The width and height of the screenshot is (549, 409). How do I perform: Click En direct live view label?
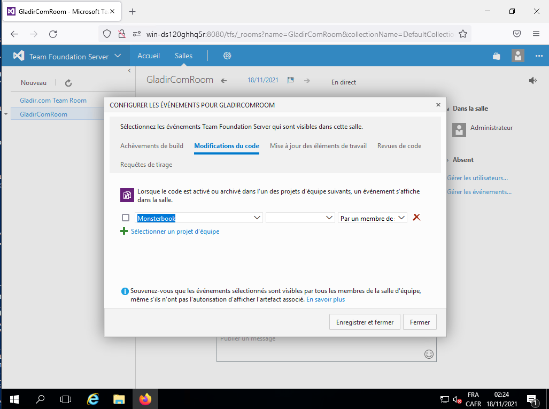tap(344, 82)
